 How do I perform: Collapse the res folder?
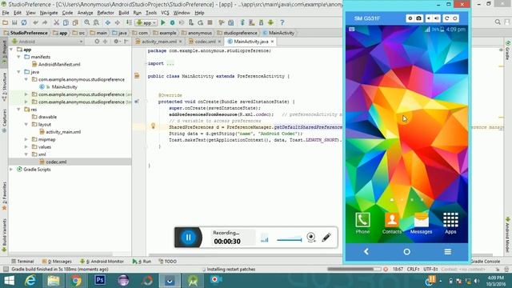coord(19,110)
